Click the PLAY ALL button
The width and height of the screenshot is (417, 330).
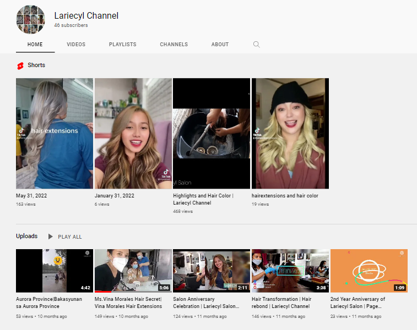pyautogui.click(x=65, y=237)
